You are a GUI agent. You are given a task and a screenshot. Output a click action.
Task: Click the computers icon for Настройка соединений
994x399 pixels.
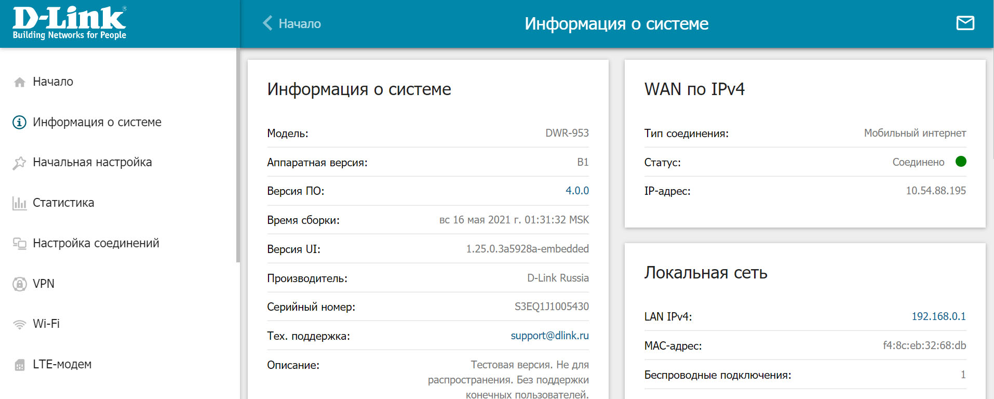pos(19,243)
